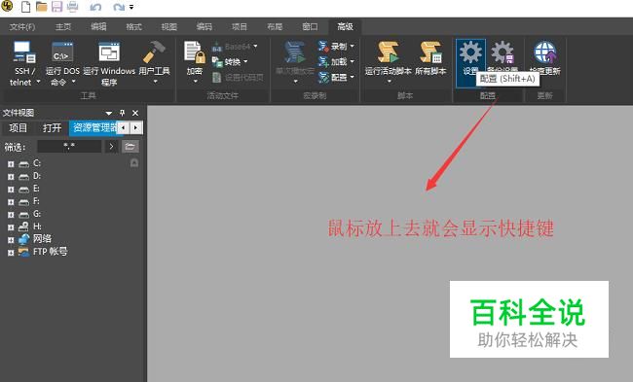
Task: Expand the 运行活动脚本 dropdown arrow
Action: click(x=390, y=82)
